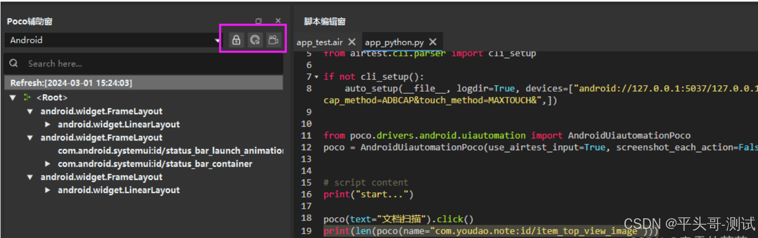Click the '# script content' comment

365,183
